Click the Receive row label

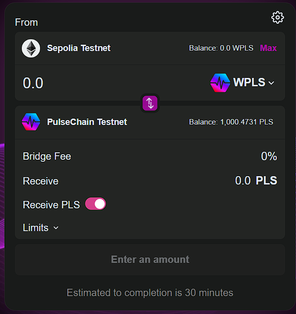coord(41,181)
